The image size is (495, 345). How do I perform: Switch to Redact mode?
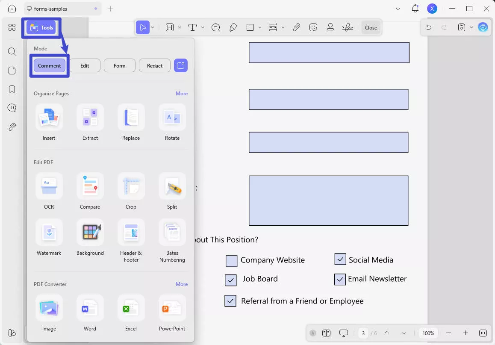pos(154,65)
